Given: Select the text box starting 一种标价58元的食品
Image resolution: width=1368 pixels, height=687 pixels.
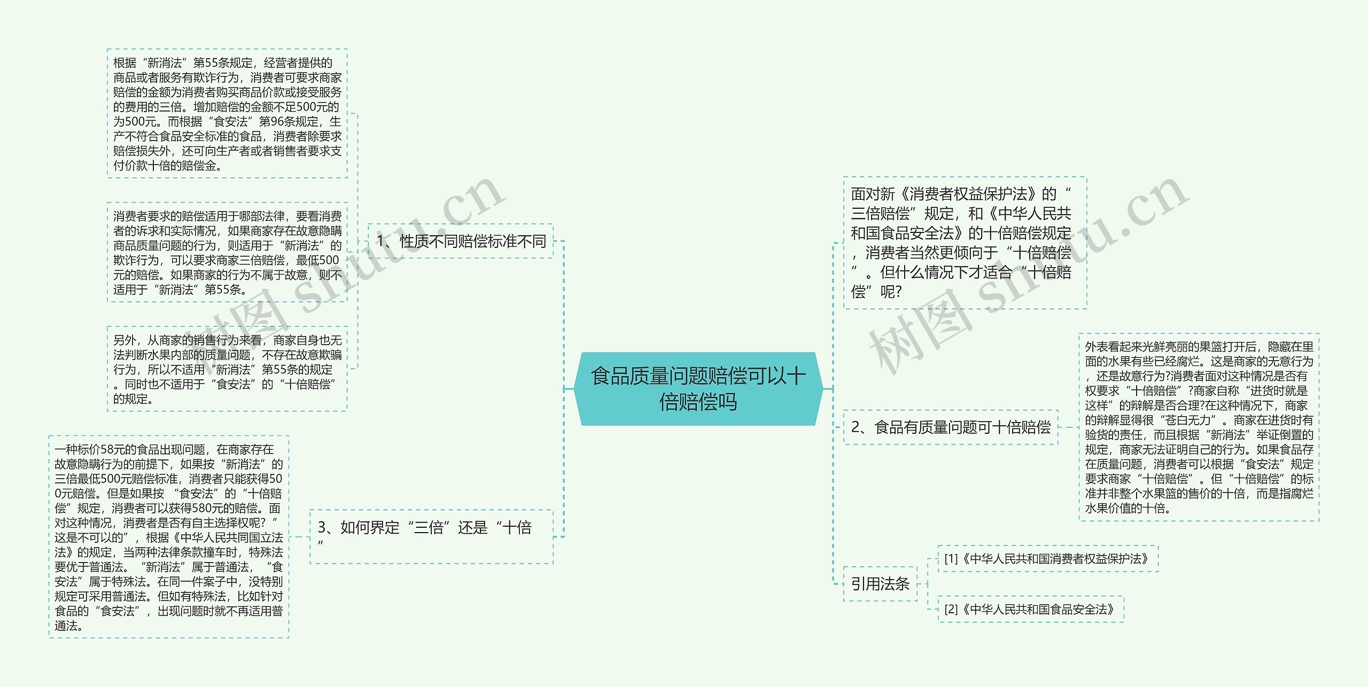Looking at the screenshot, I should (x=169, y=536).
